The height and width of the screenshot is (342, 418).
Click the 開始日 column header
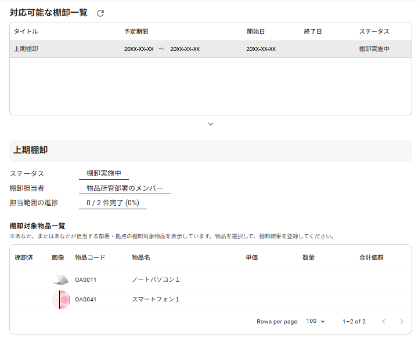click(x=255, y=31)
